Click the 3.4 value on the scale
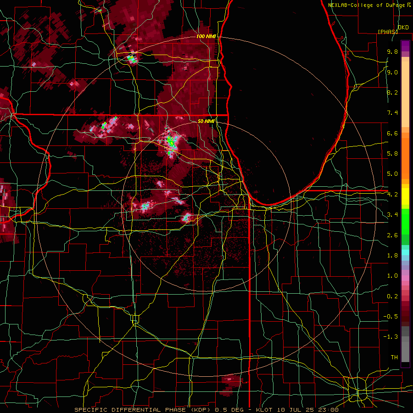 pos(392,215)
